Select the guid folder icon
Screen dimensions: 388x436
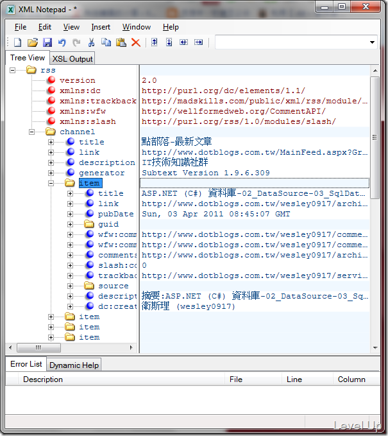[89, 224]
